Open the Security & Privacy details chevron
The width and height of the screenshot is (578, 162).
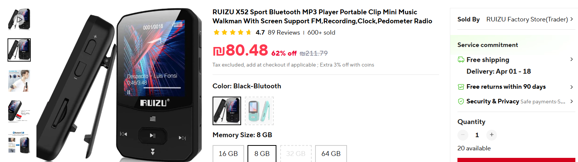pos(572,101)
